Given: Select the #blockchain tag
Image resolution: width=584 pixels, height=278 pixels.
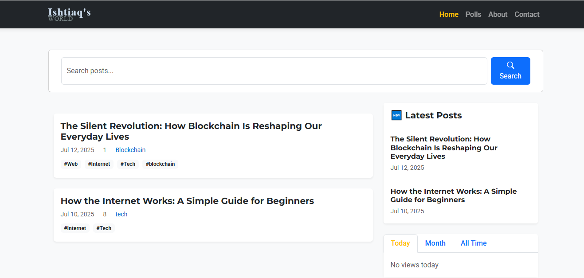Looking at the screenshot, I should 160,164.
